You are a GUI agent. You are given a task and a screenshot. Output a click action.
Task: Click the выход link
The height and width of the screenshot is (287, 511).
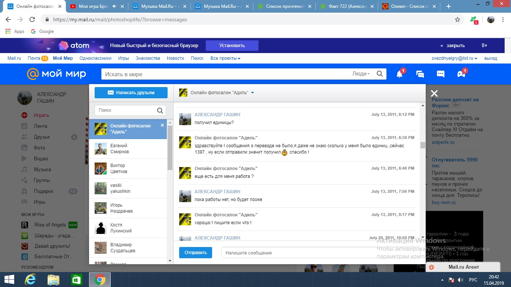pos(491,58)
